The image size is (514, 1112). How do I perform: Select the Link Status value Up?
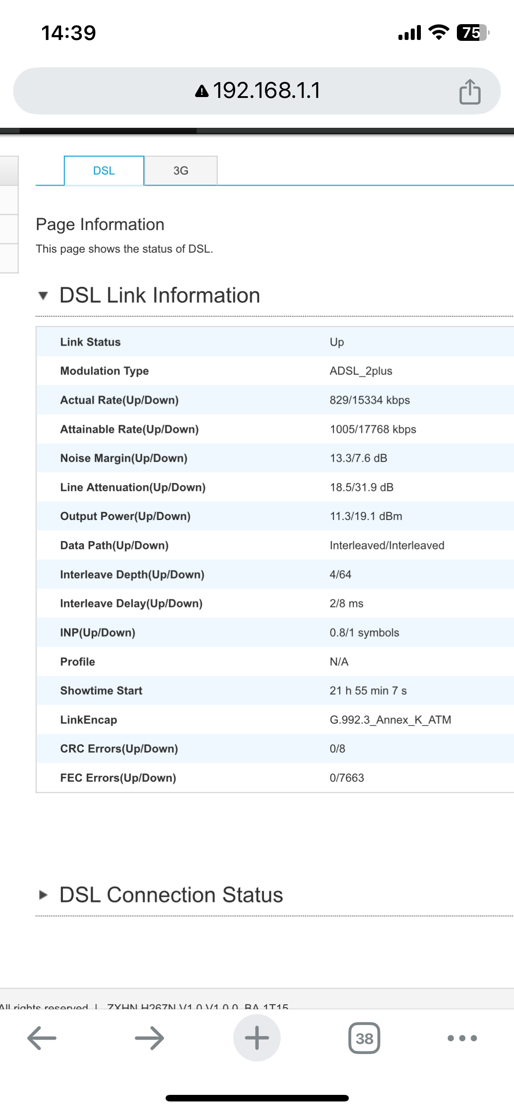click(337, 342)
